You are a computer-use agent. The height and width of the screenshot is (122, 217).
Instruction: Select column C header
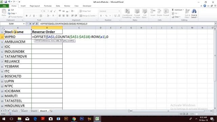(x=79, y=28)
